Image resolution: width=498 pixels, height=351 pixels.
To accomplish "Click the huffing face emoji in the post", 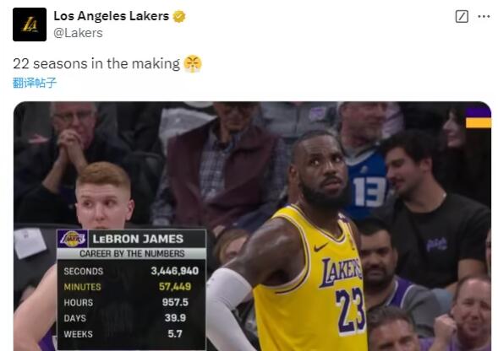I will point(193,64).
